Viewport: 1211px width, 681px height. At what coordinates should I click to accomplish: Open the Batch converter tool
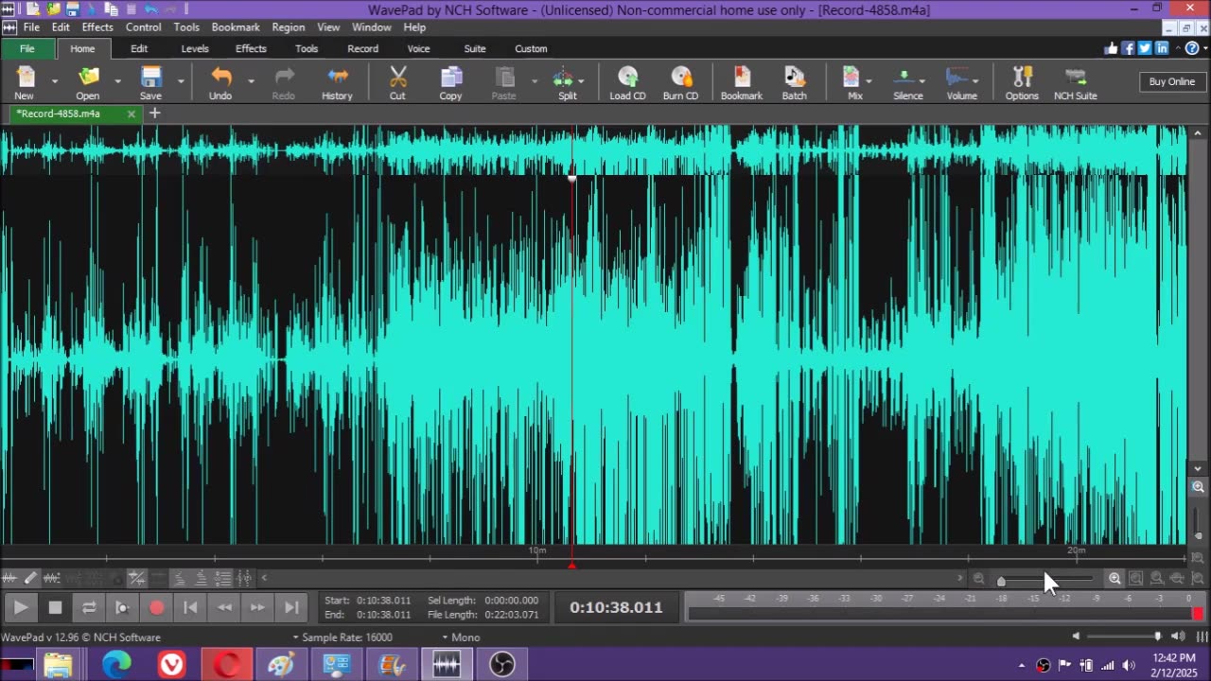pyautogui.click(x=795, y=82)
